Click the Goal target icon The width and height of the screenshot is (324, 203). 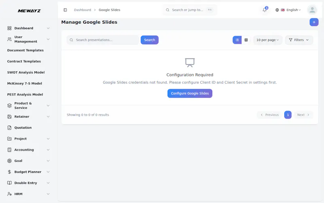click(9, 161)
